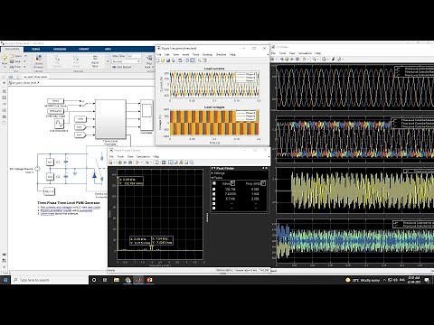Click the hide/show browser icon left of breadcrumb
Viewport: 434px width, 325px height.
point(4,82)
